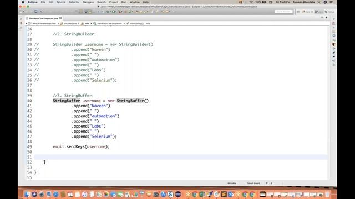This screenshot has height=199, width=355.
Task: Expand breadcrumb arrow before SendKeysCharSequence class
Action: click(91, 23)
